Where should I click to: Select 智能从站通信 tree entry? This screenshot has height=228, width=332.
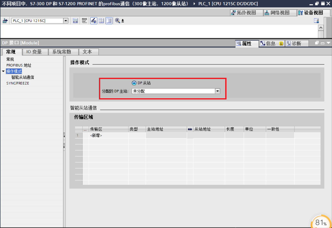pyautogui.click(x=23, y=77)
